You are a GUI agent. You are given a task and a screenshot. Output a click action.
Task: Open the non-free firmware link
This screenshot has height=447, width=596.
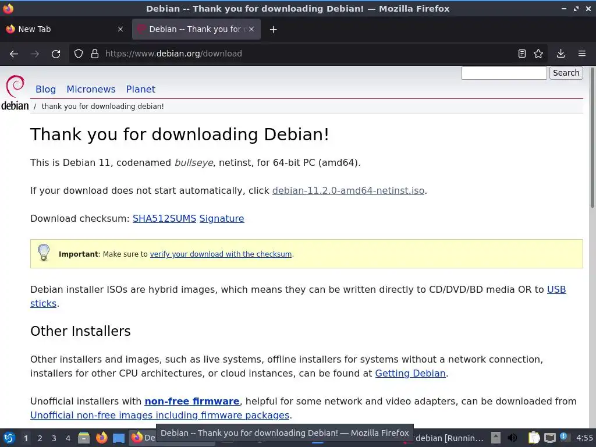(192, 402)
